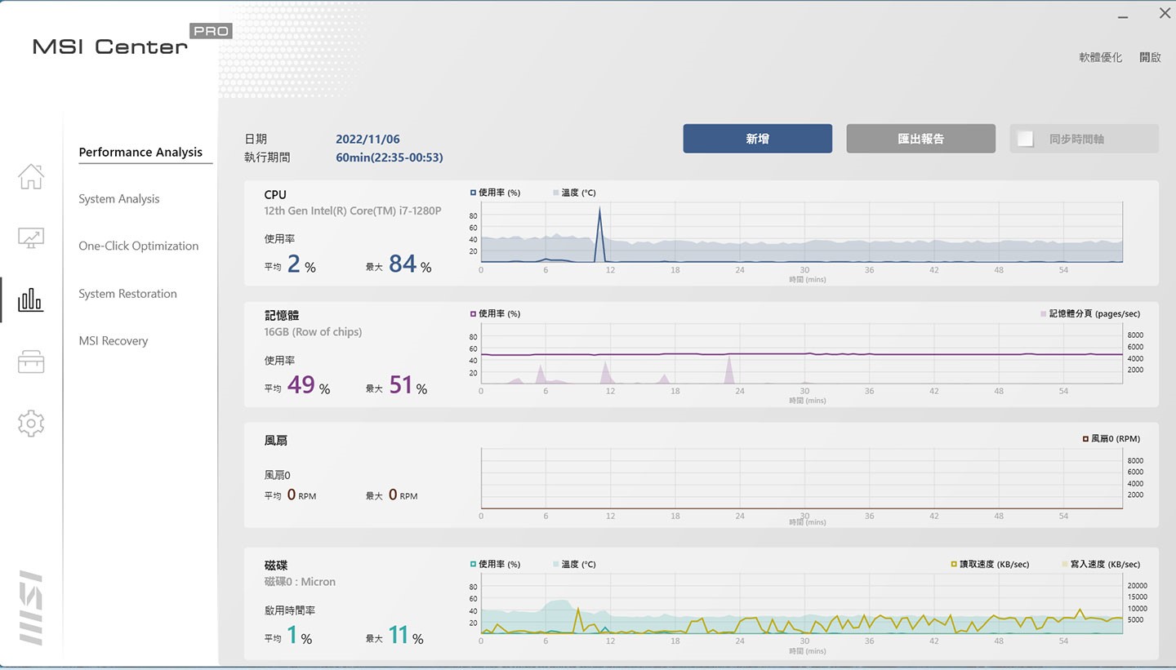
Task: Click the disk read speed chart
Action: coord(801,604)
